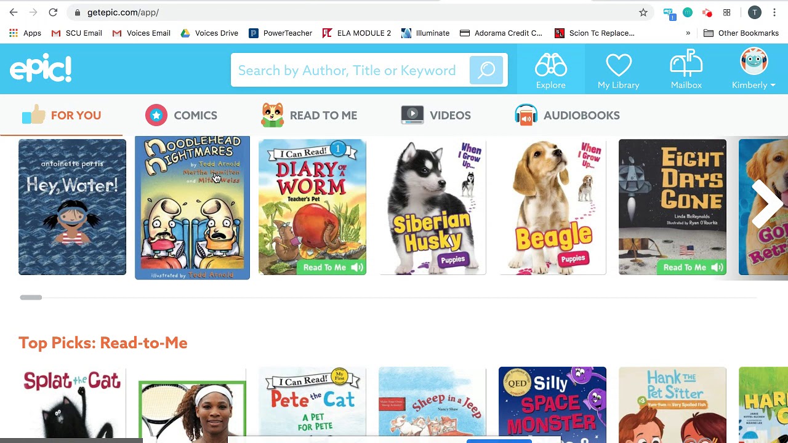Go to the Videos tab

pos(436,115)
